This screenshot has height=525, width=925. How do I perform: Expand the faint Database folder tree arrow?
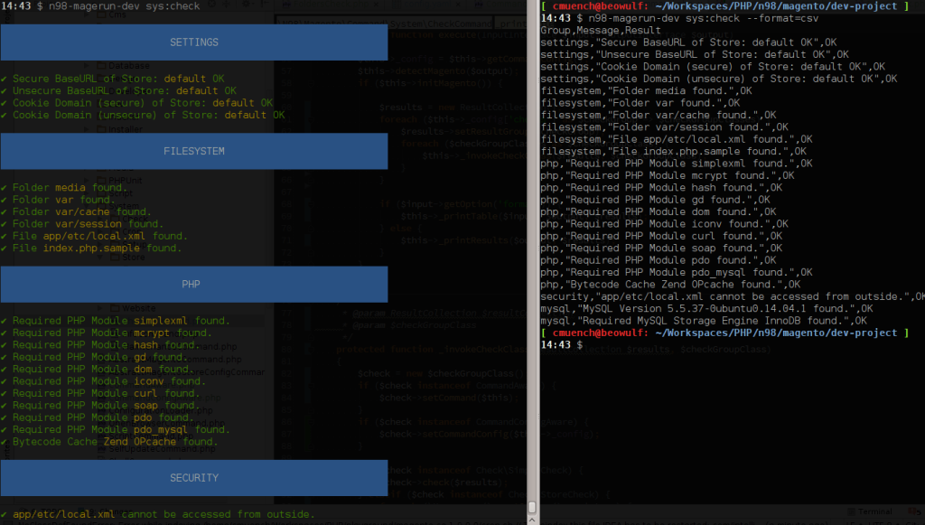[88, 65]
